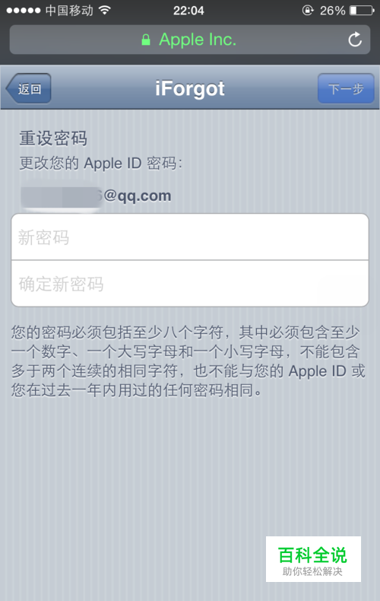Tap the 百科全说 watermark logo
This screenshot has height=601, width=380.
[313, 559]
